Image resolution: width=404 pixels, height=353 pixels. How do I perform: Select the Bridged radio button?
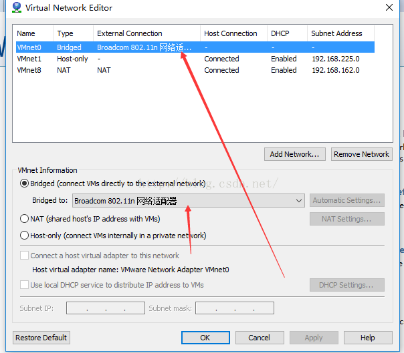[x=24, y=184]
